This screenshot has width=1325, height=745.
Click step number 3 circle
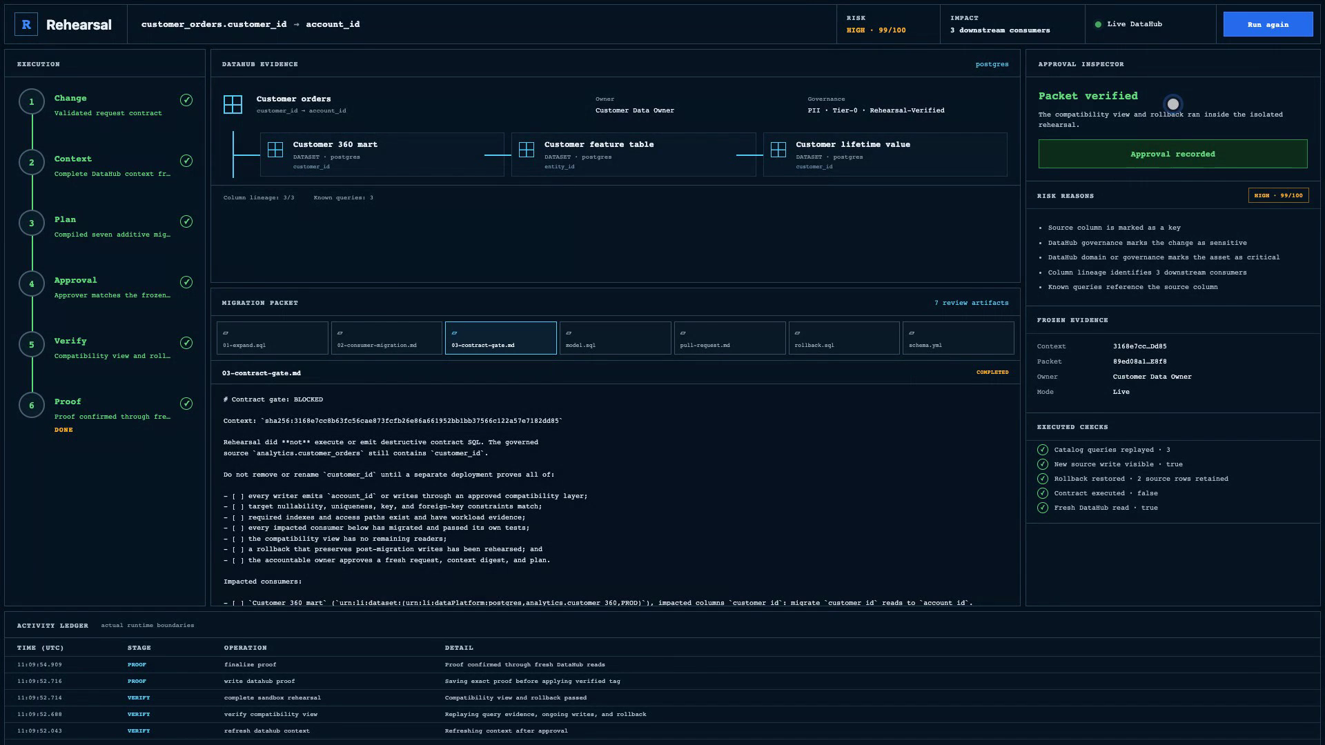click(32, 223)
